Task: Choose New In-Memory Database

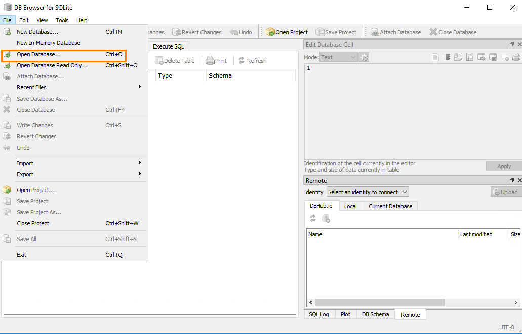Action: pos(74,43)
